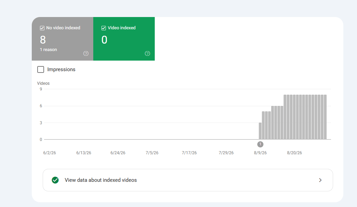Click the Impressions label

coord(61,69)
